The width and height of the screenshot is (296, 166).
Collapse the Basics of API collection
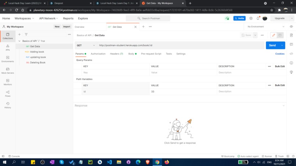pos(19,41)
